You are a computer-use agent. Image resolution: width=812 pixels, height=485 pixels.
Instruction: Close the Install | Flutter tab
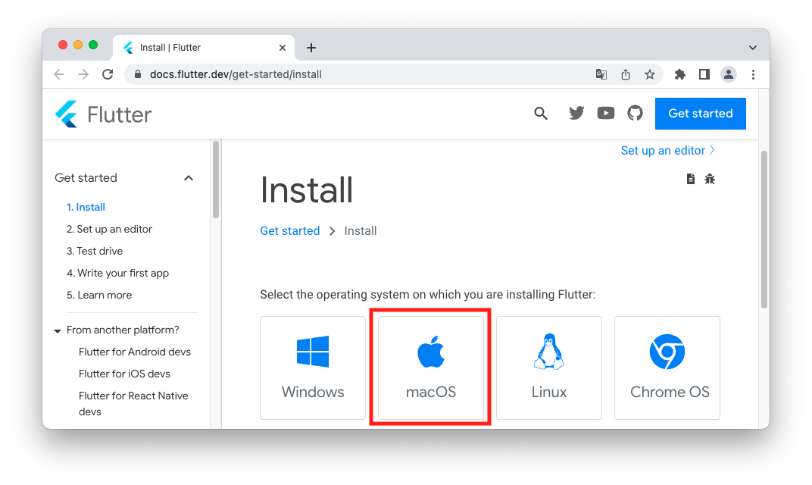pyautogui.click(x=283, y=48)
